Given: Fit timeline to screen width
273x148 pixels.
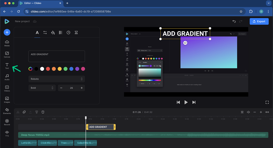Looking at the screenshot, I should 267,112.
